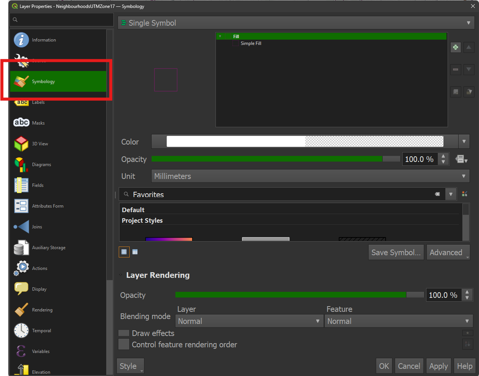Select the Simple Fill symbol layer

(251, 43)
